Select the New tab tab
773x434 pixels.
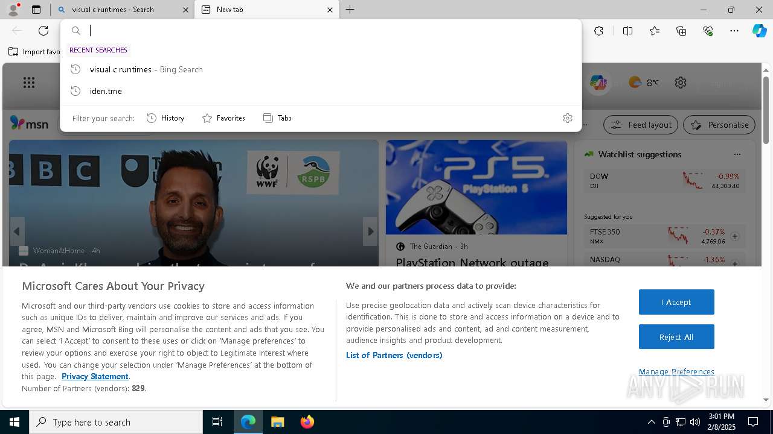[266, 10]
